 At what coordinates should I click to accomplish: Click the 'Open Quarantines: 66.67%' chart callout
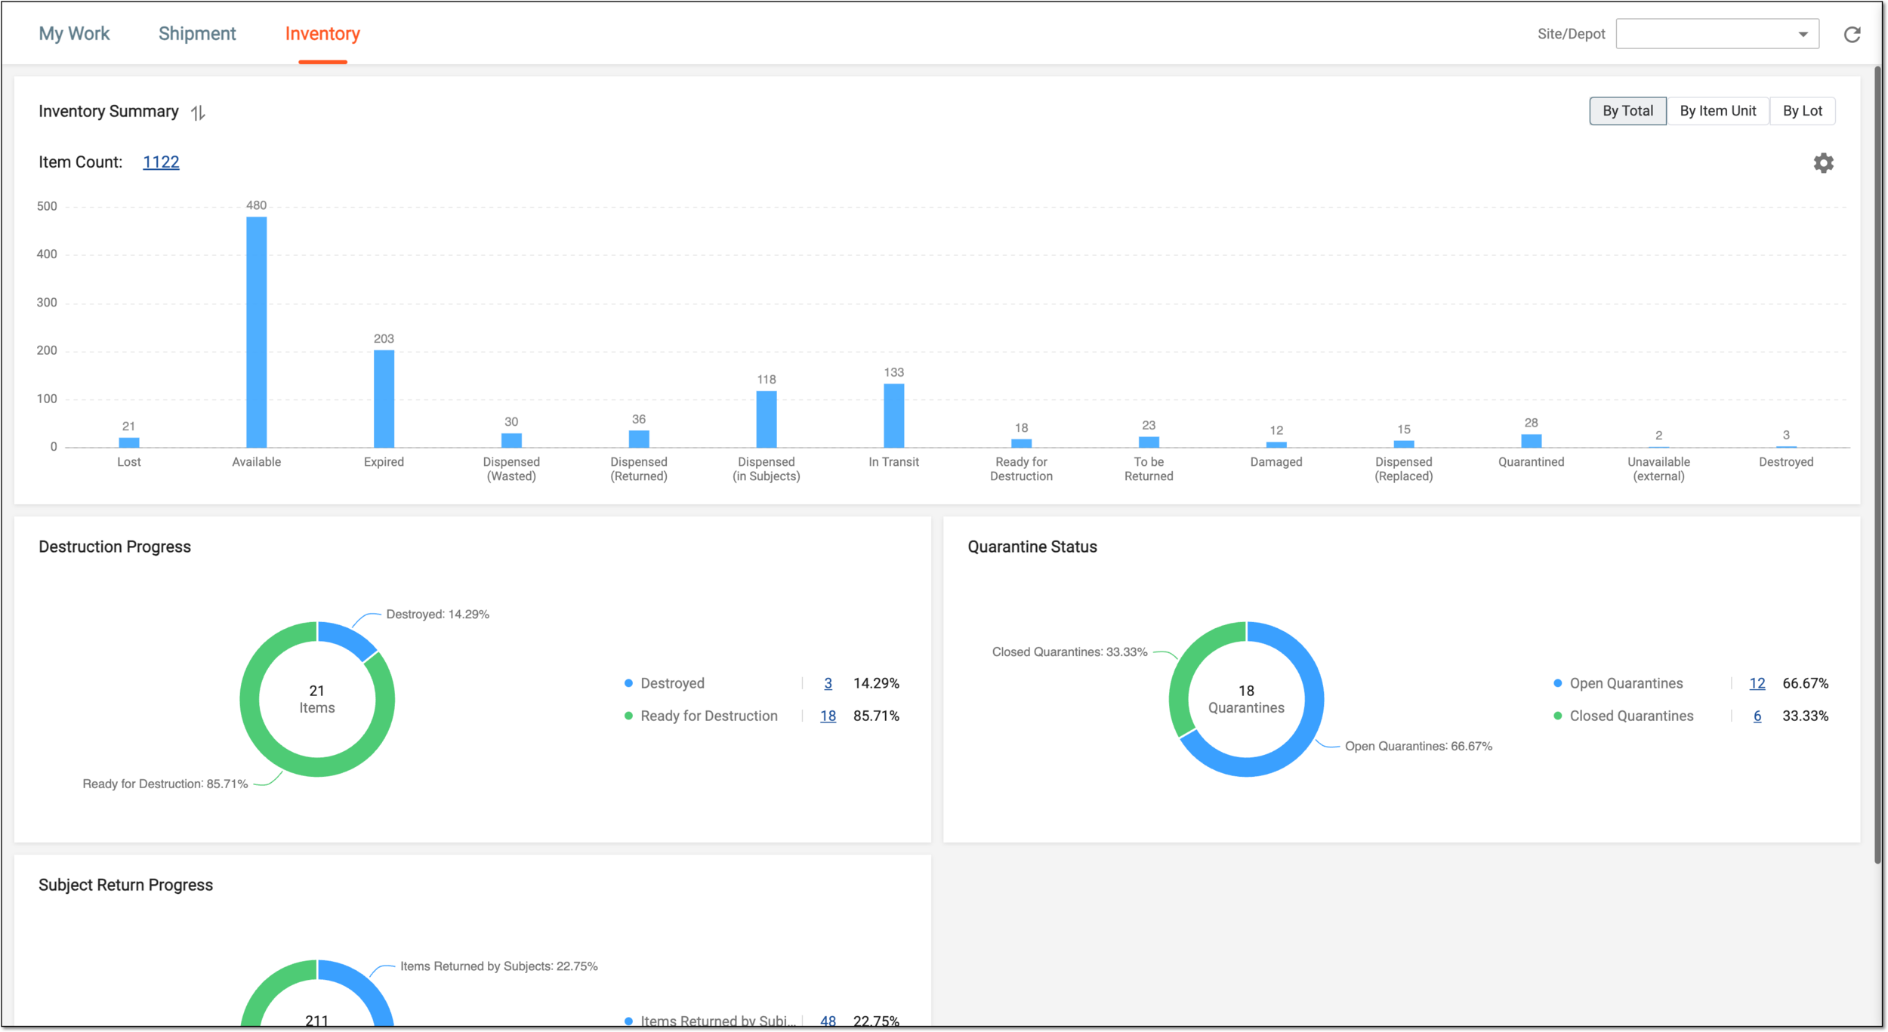click(x=1418, y=746)
